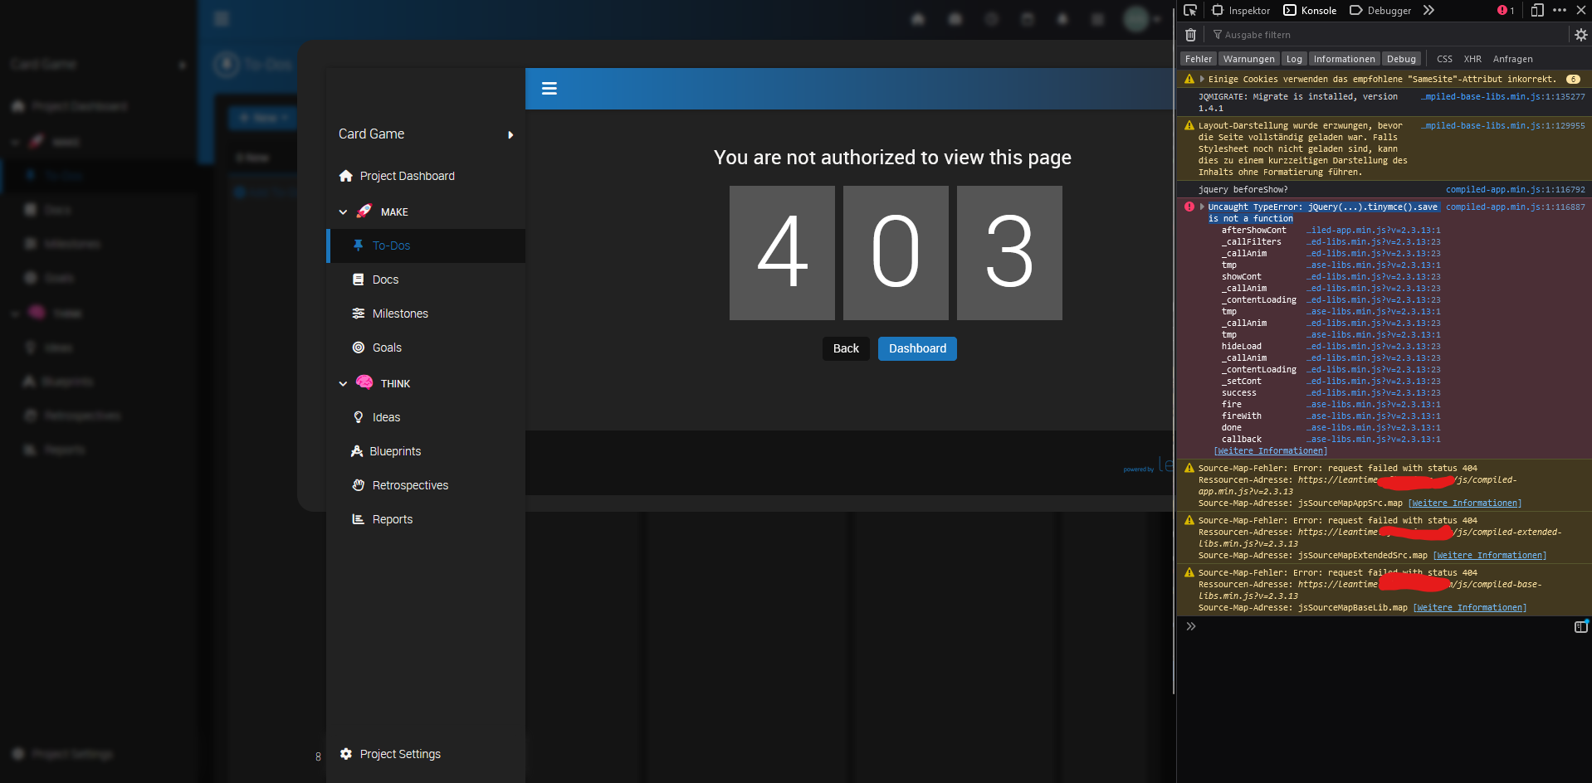This screenshot has width=1592, height=783.
Task: Toggle the Fehler console filter
Action: click(1197, 58)
